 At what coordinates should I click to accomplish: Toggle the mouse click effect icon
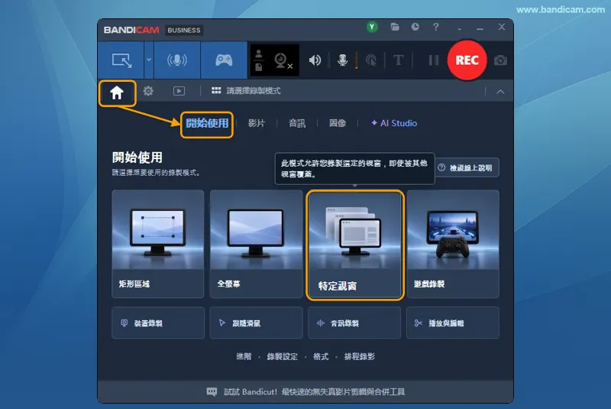point(371,60)
